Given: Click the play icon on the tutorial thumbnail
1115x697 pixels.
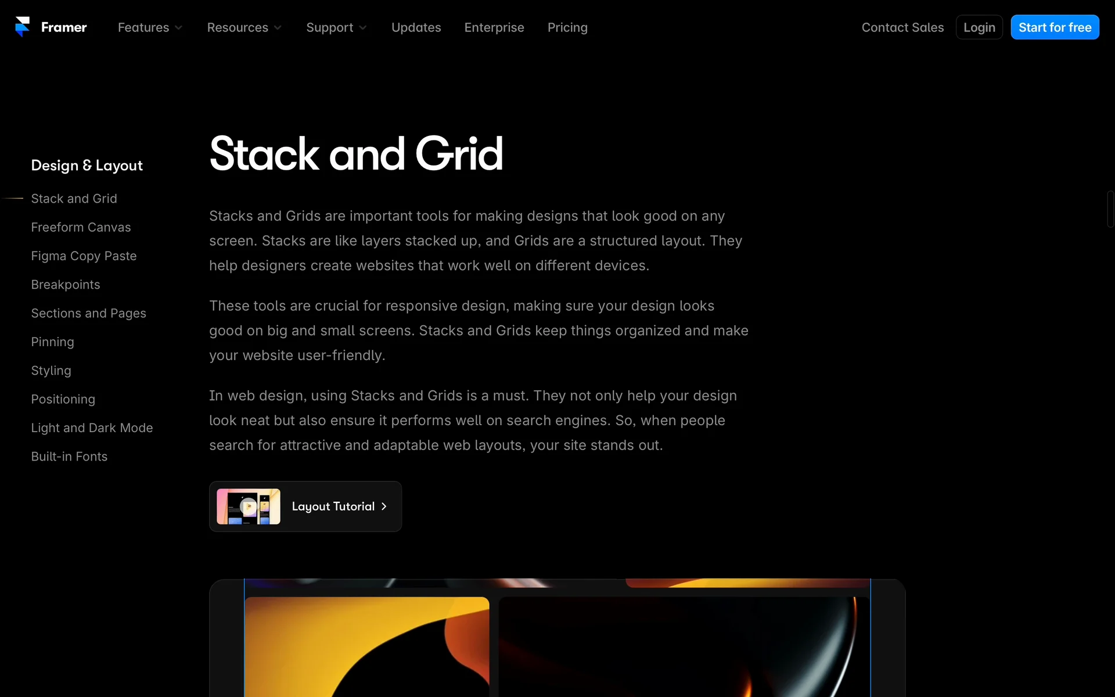Looking at the screenshot, I should (x=249, y=506).
